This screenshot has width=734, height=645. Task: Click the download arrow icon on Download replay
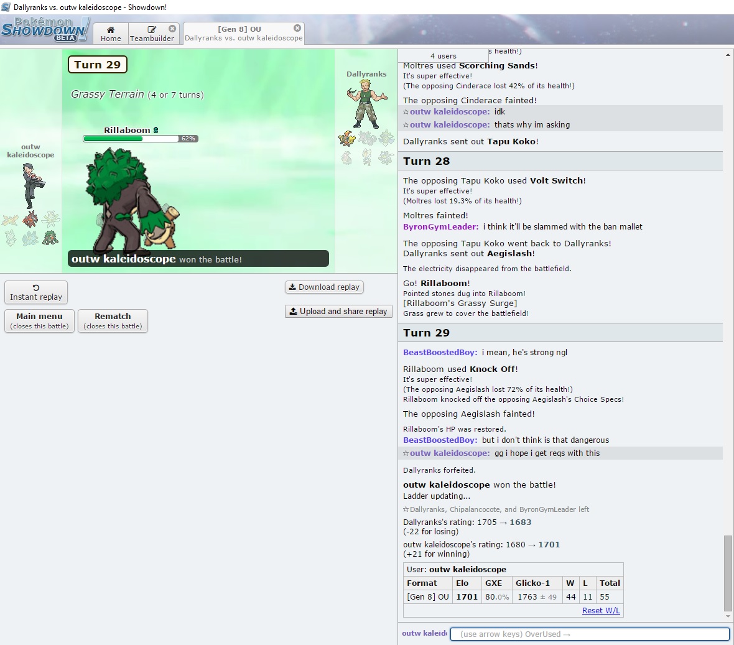[292, 287]
